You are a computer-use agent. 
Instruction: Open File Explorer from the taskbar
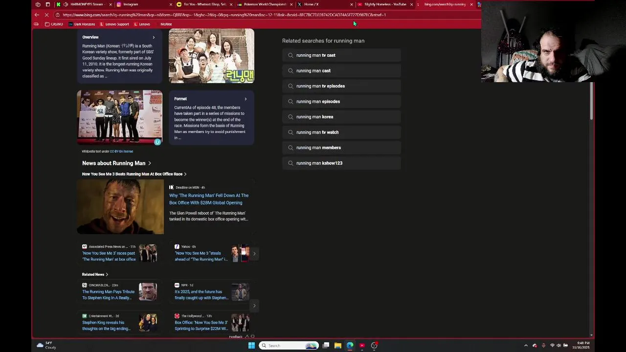pos(337,346)
